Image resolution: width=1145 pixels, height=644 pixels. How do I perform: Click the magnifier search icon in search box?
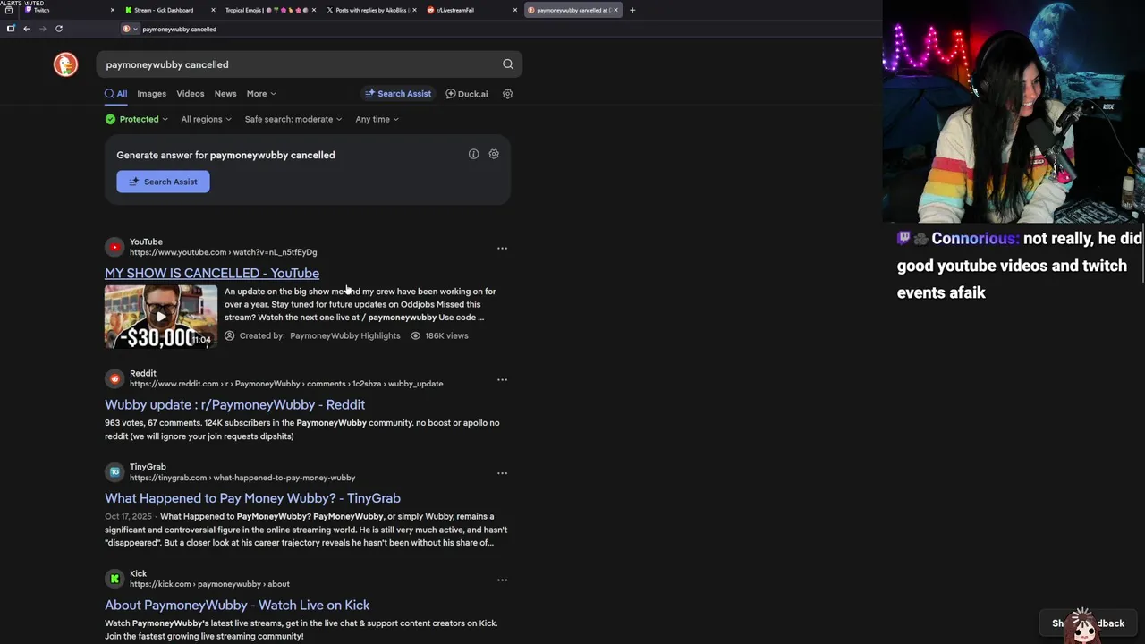point(507,64)
